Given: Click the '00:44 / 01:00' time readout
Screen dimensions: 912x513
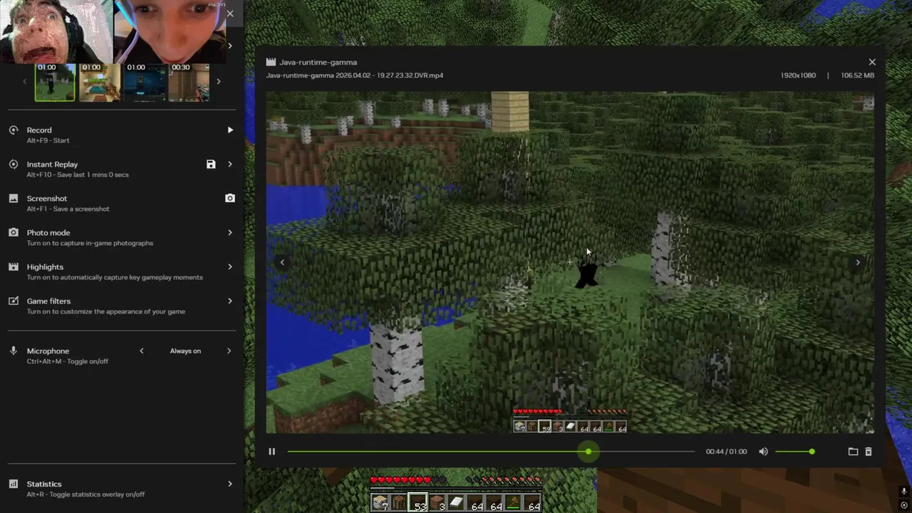Looking at the screenshot, I should pyautogui.click(x=726, y=452).
